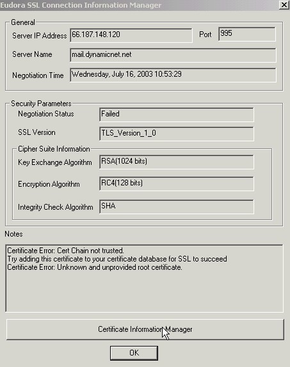Click the Negotiation Status field showing Failed
The height and width of the screenshot is (367, 290).
pyautogui.click(x=177, y=114)
